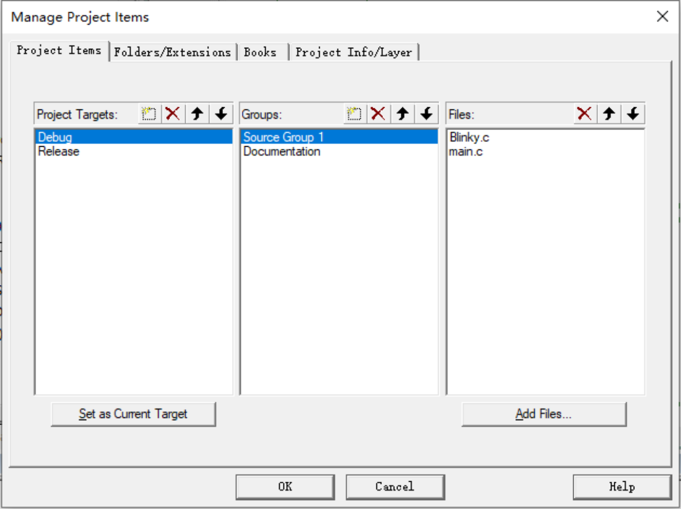This screenshot has width=681, height=509.
Task: Open Project Info/Layer tab
Action: click(x=354, y=52)
